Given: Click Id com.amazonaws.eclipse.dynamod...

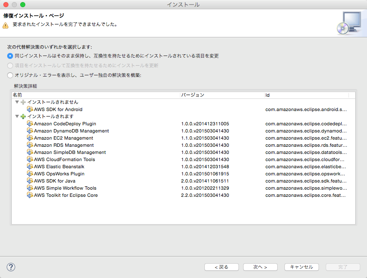Looking at the screenshot, I should click(x=306, y=131).
